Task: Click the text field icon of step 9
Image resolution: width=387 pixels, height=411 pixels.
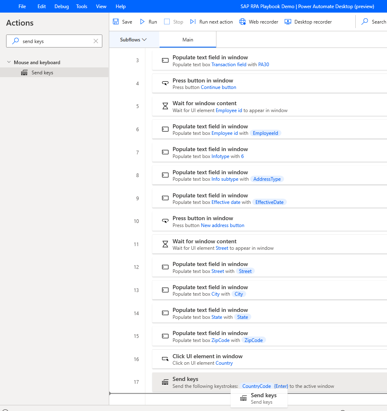Action: point(165,199)
